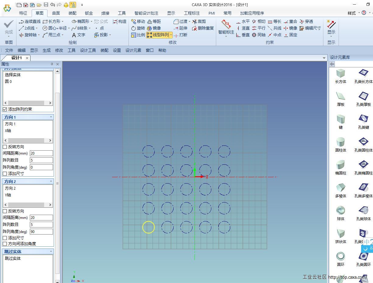Pick the 球体 sphere element from library

point(340,213)
